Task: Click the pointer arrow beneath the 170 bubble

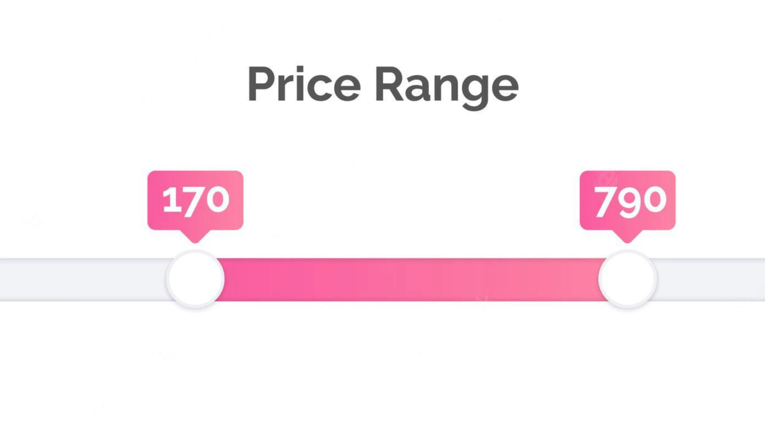Action: click(195, 236)
